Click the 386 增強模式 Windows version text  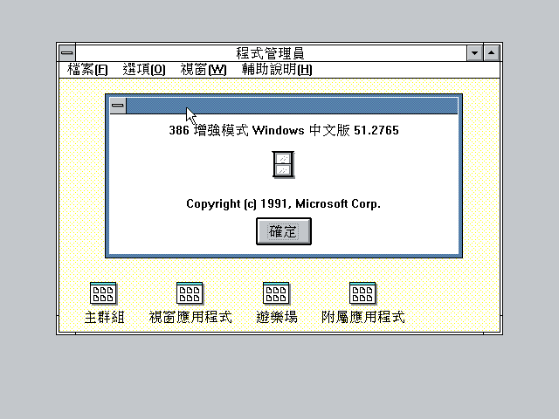point(284,130)
